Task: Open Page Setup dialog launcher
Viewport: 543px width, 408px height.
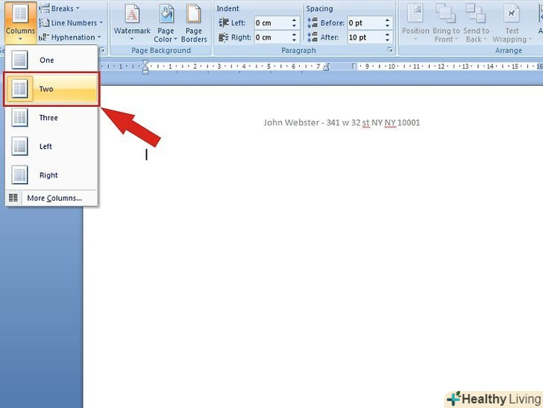Action: 101,50
